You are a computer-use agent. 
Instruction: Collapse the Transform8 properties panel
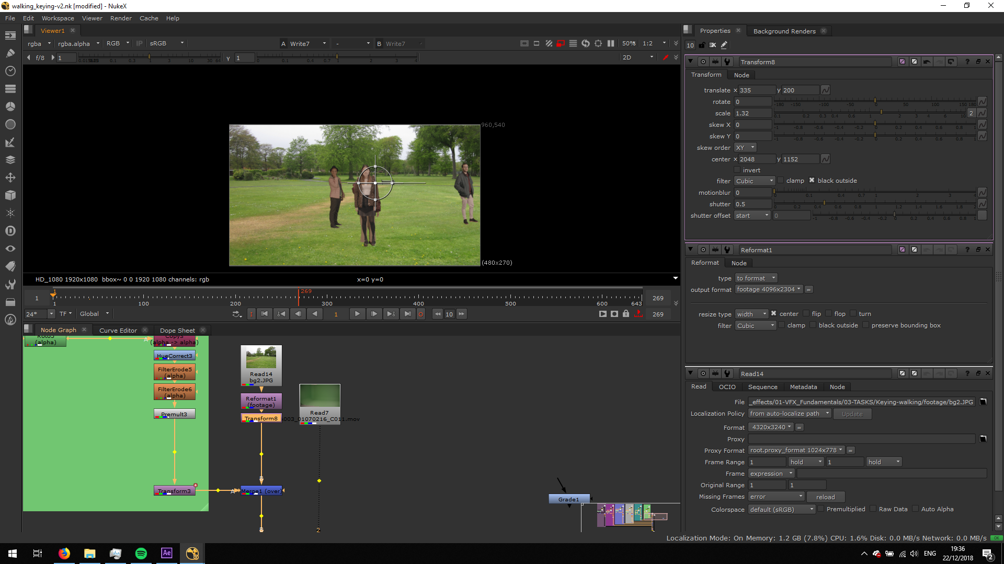tap(690, 62)
